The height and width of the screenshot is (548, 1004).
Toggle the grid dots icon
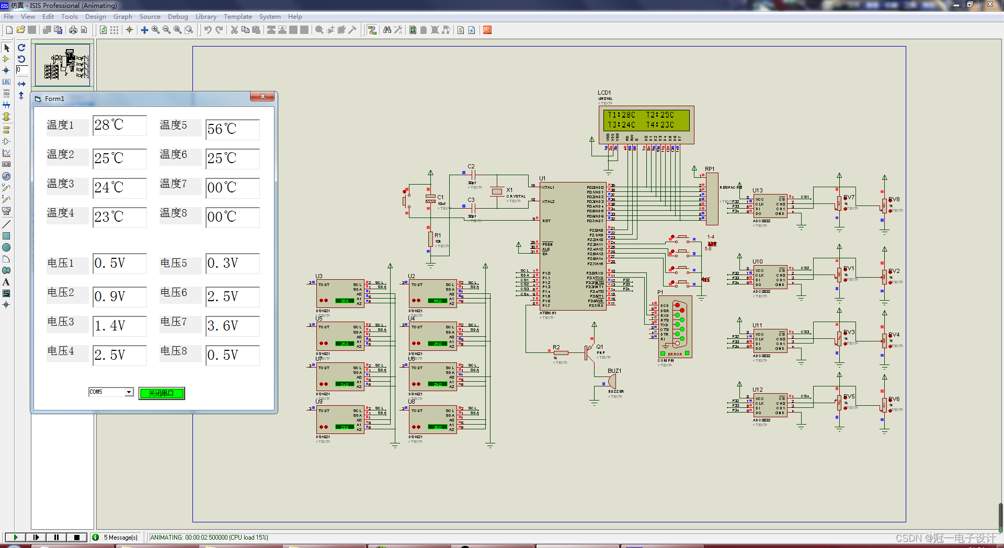[114, 30]
